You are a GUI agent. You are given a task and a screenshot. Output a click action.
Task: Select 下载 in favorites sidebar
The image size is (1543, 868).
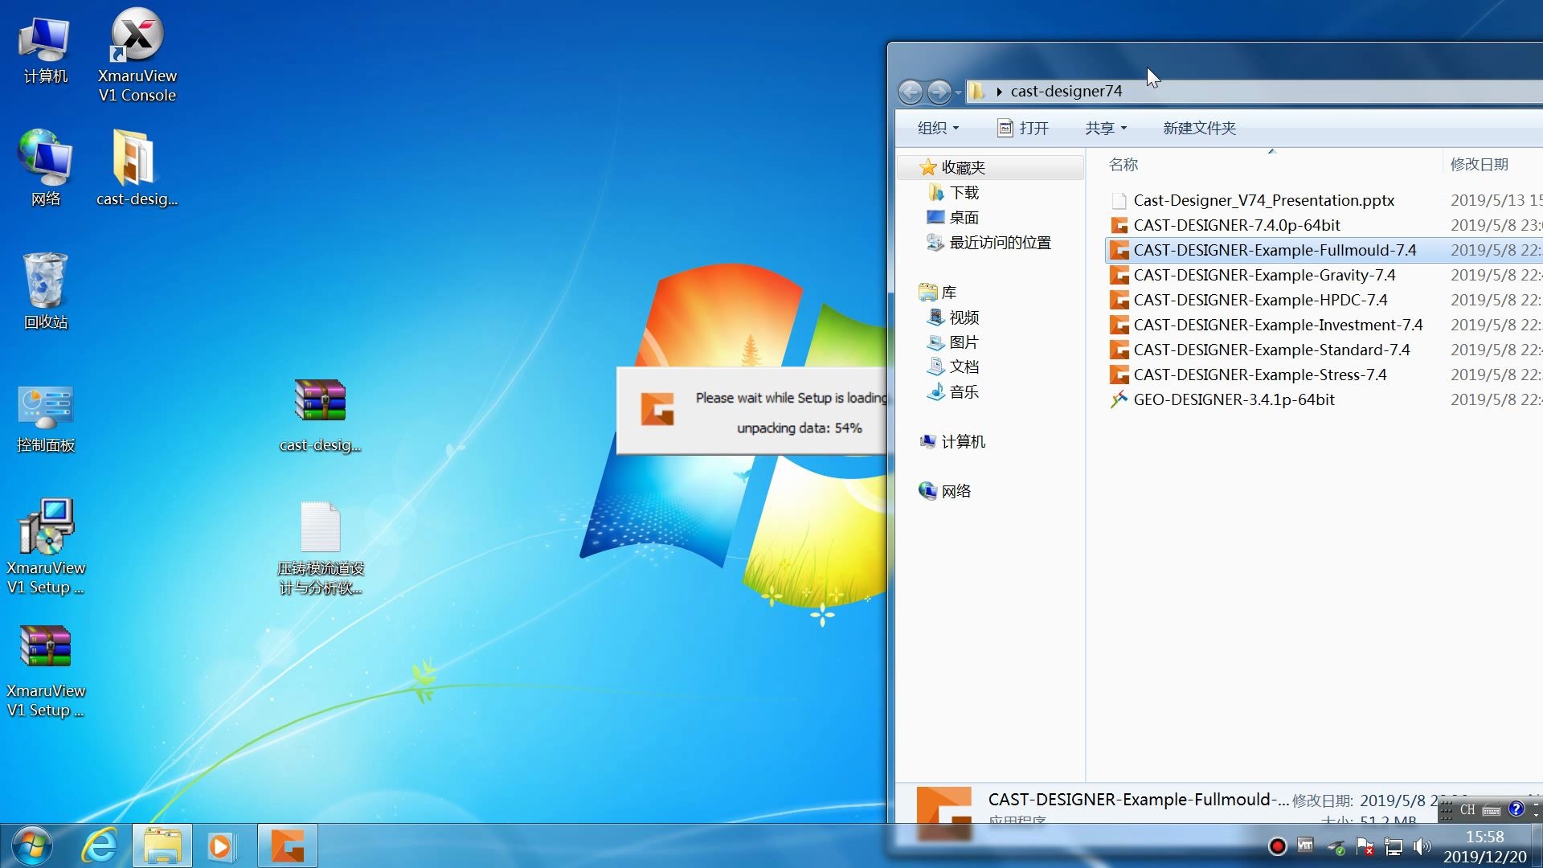(964, 192)
